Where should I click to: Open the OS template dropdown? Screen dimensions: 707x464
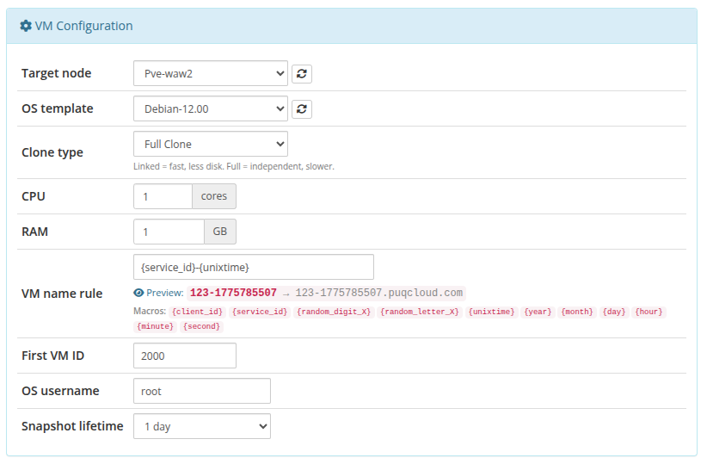(211, 108)
